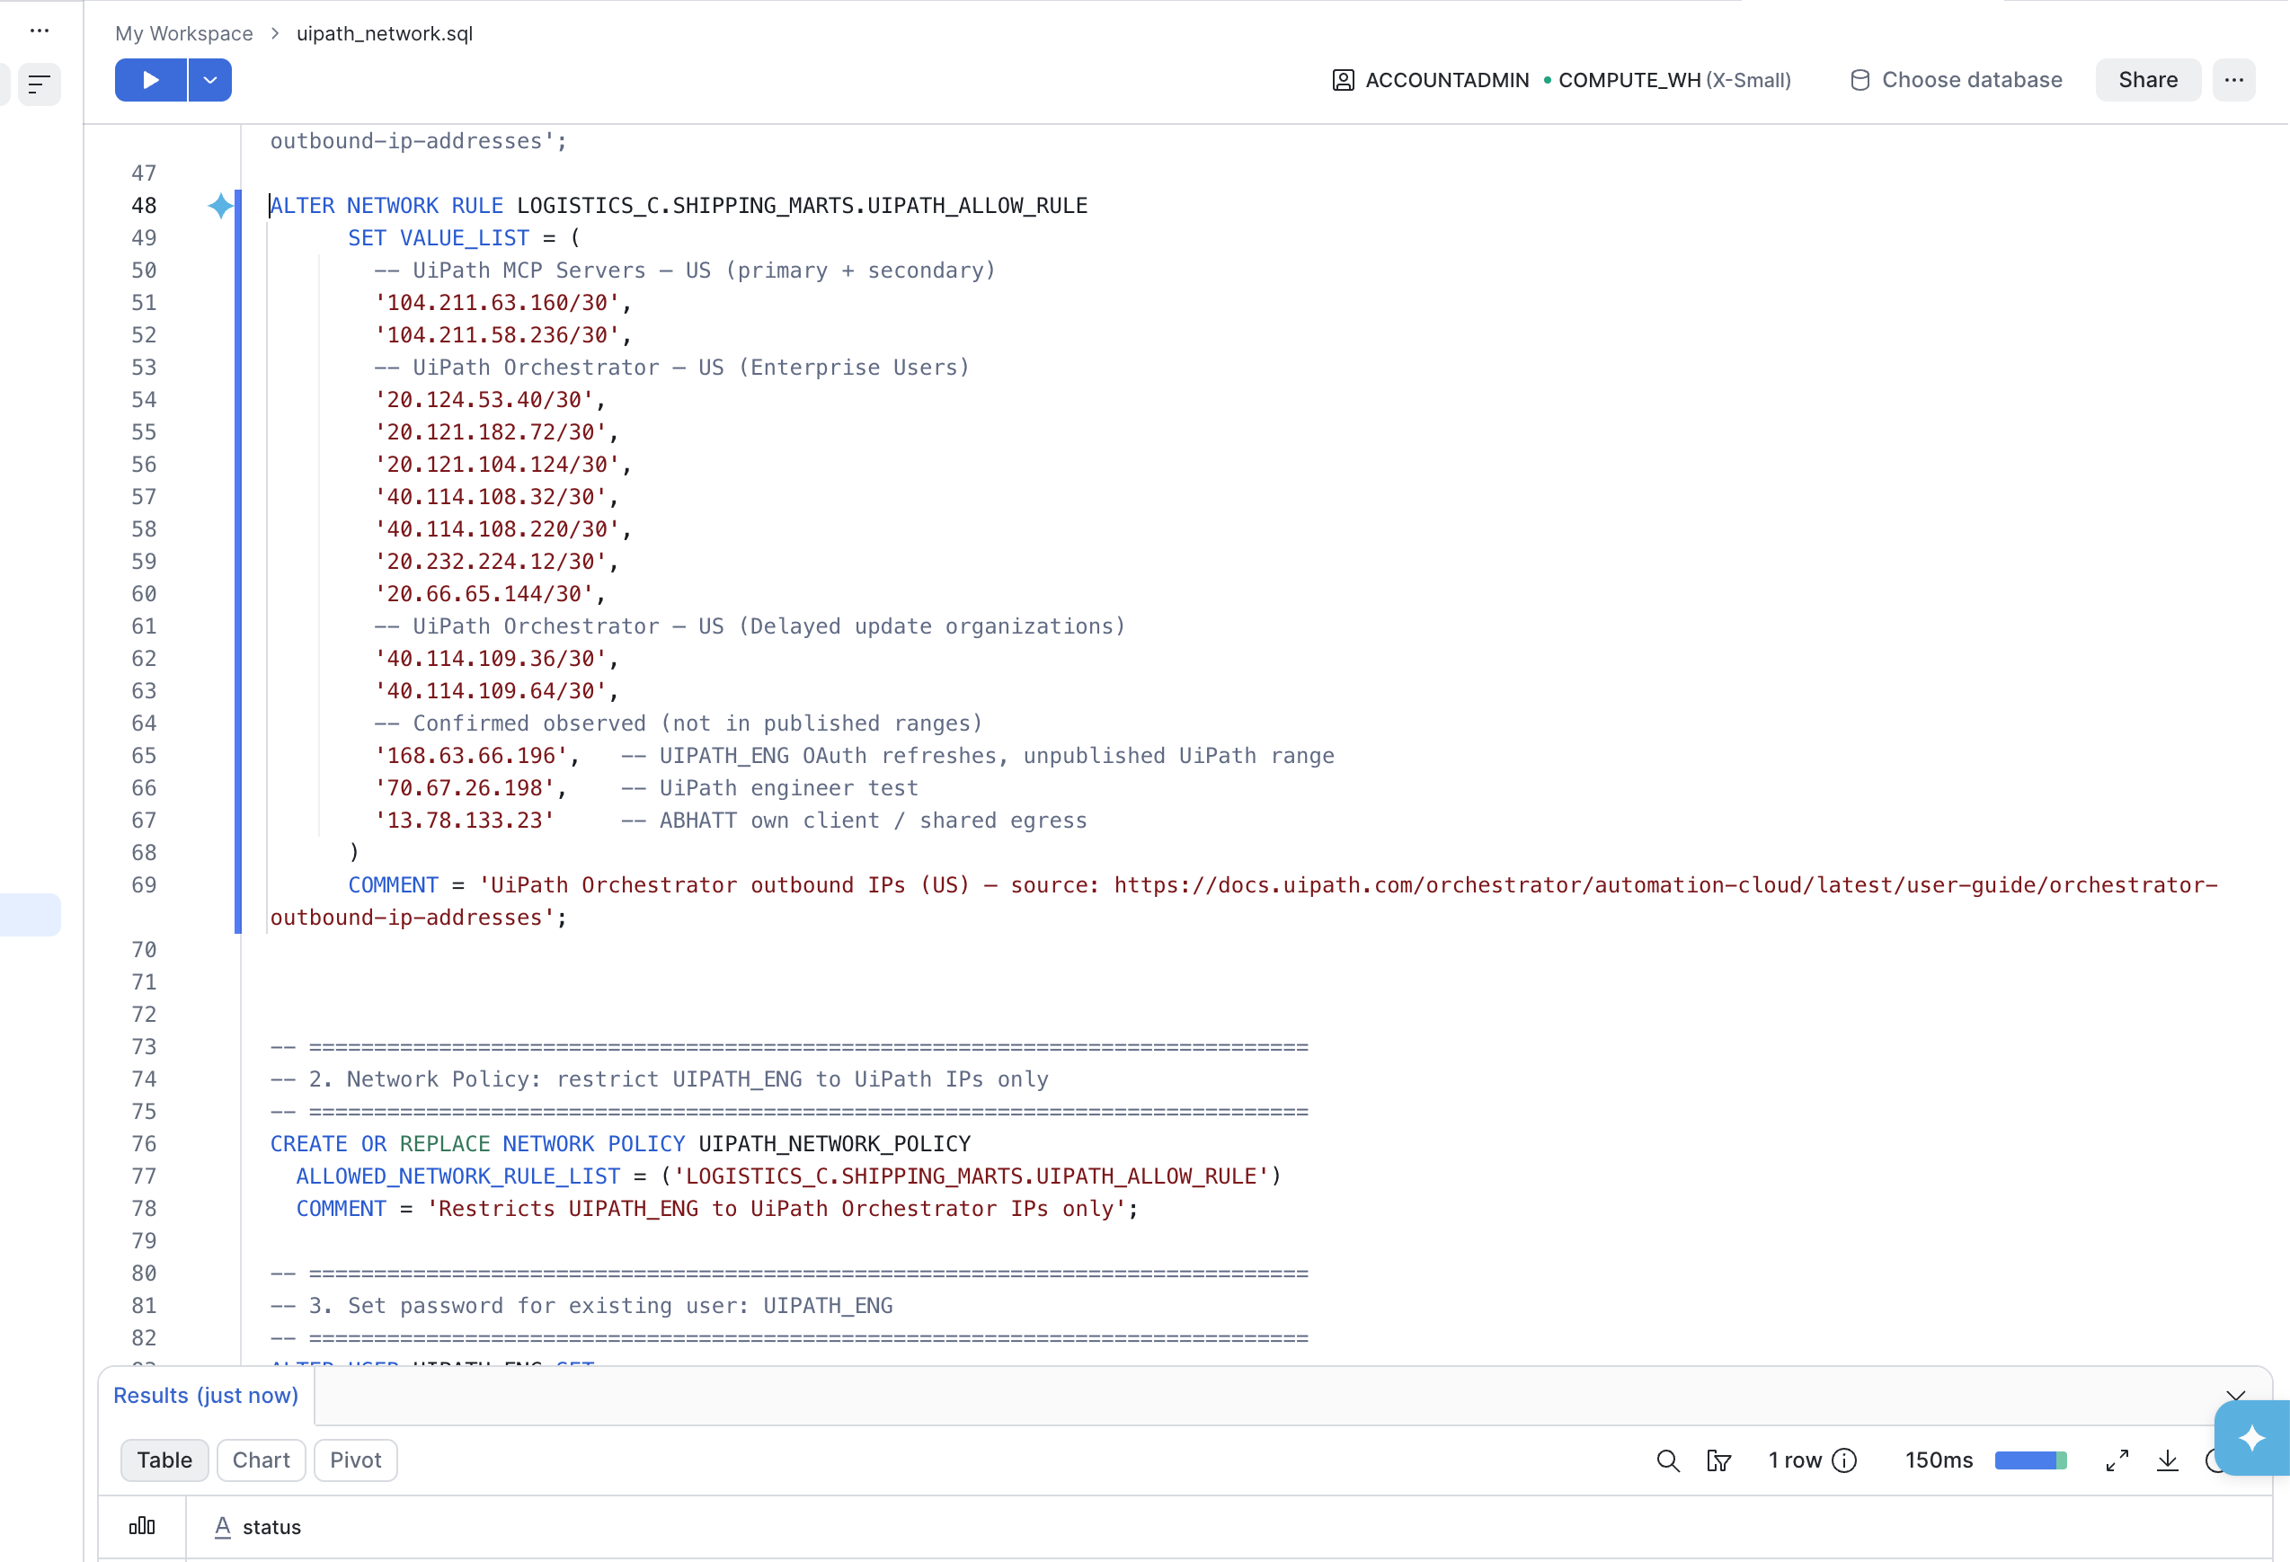Click the Delayed update organizations comment
This screenshot has width=2290, height=1562.
[750, 626]
